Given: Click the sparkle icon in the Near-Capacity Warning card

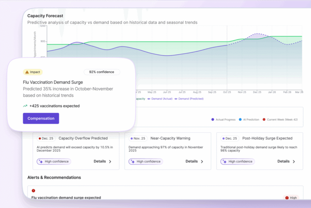Looking at the screenshot, I should (132, 161).
